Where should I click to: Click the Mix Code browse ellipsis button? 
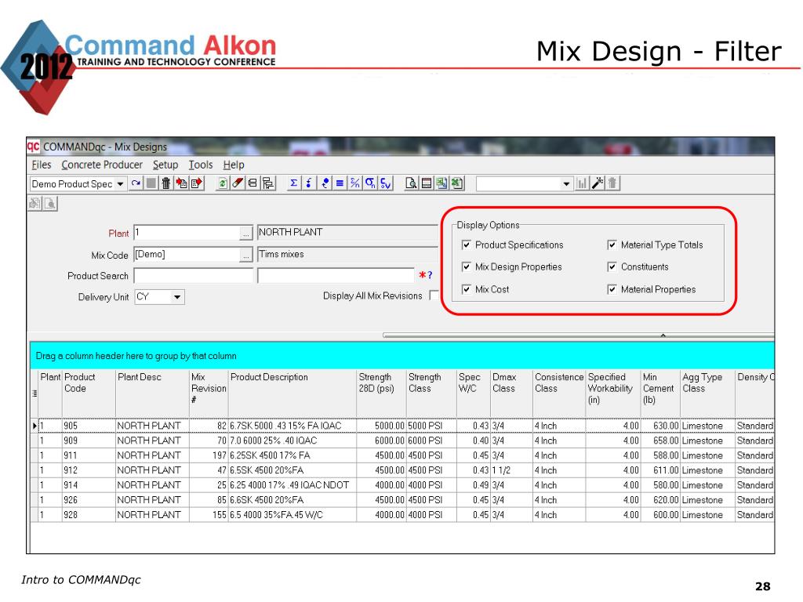coord(246,255)
